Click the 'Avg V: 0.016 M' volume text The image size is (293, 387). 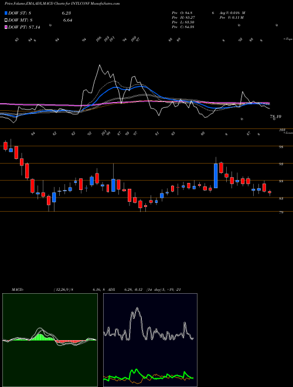pyautogui.click(x=233, y=12)
